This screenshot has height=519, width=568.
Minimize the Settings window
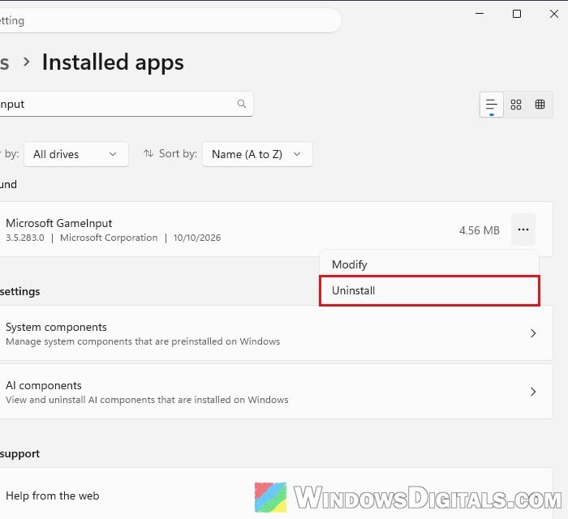480,14
